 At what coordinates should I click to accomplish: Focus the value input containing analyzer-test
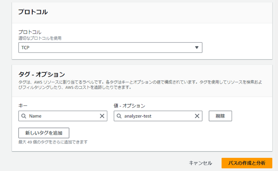(158, 116)
